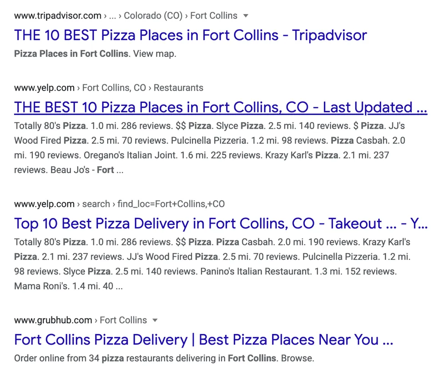This screenshot has height=375, width=443.
Task: Open Yelp's THE BEST 10 Pizza Places link
Action: (x=220, y=107)
